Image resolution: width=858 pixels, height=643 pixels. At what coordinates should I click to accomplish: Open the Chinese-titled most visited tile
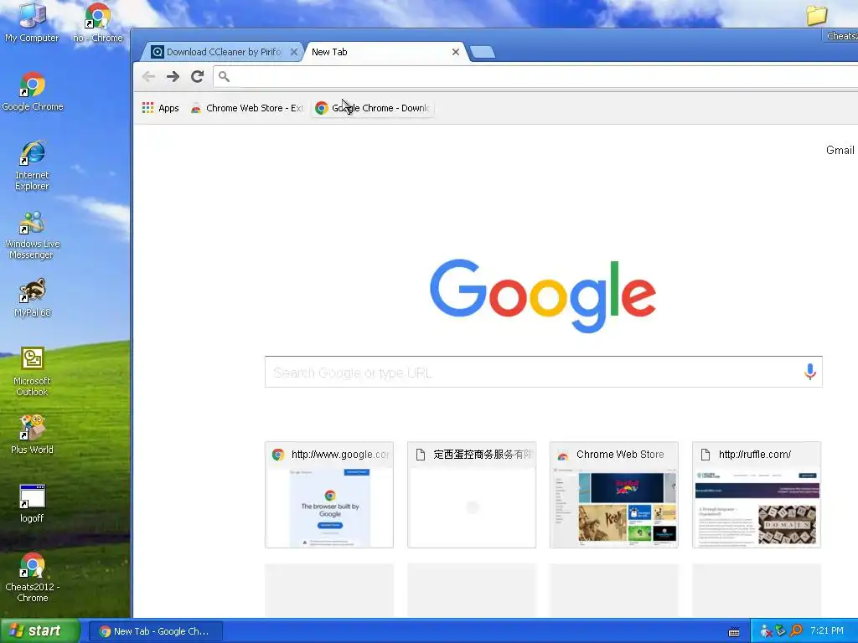(x=472, y=495)
